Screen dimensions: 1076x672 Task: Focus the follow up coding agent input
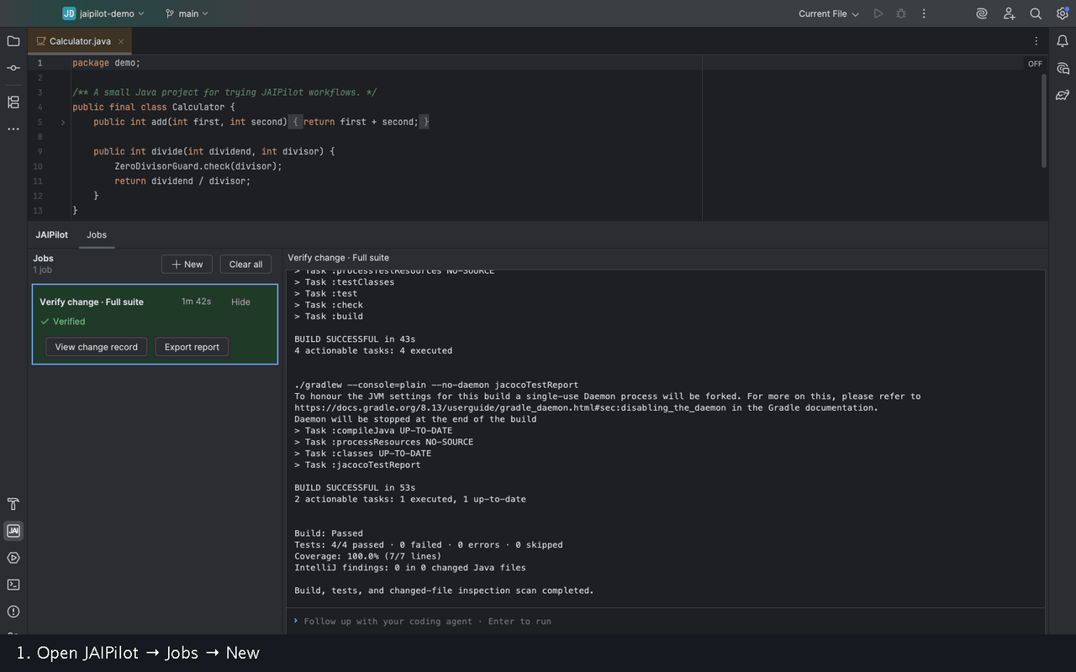point(665,622)
